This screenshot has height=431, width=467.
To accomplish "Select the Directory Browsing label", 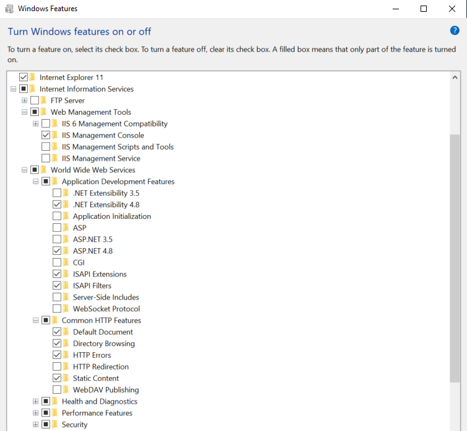I will tap(104, 344).
